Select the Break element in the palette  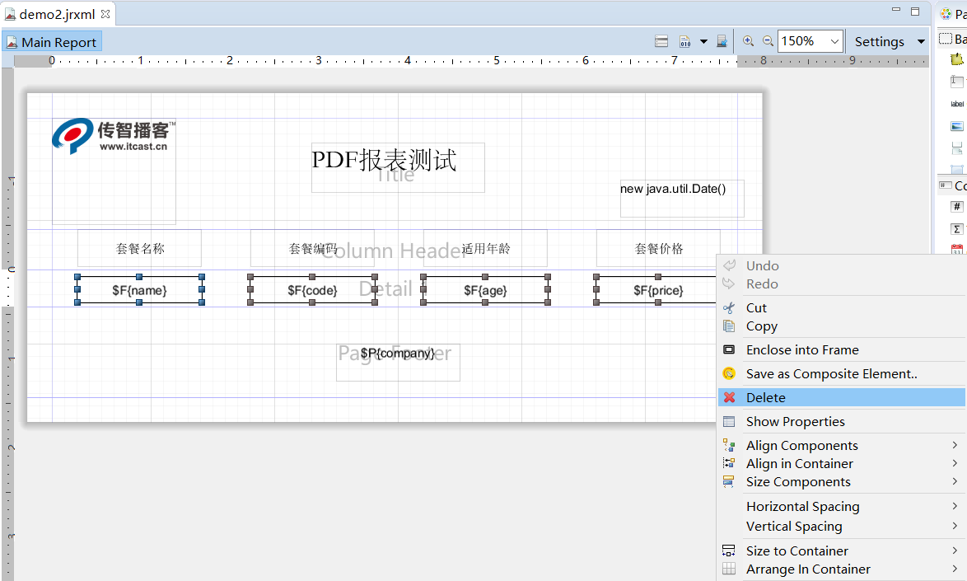tap(956, 148)
